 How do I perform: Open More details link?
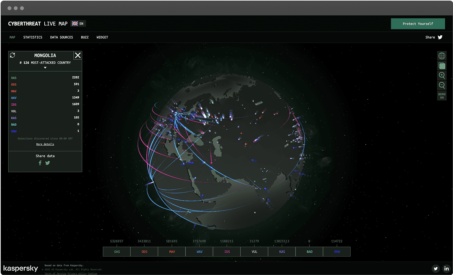pos(45,144)
